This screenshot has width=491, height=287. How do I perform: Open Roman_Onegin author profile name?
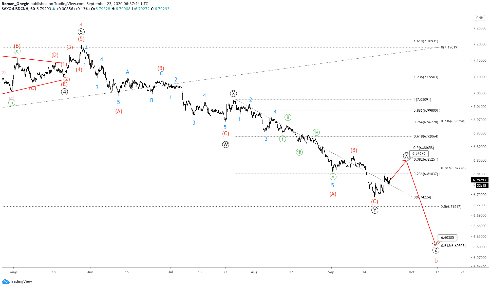click(x=15, y=4)
